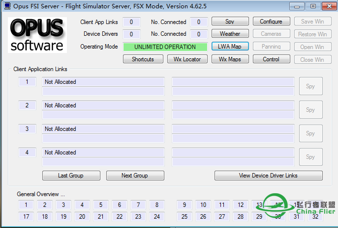Click the Open Win button

tap(313, 47)
